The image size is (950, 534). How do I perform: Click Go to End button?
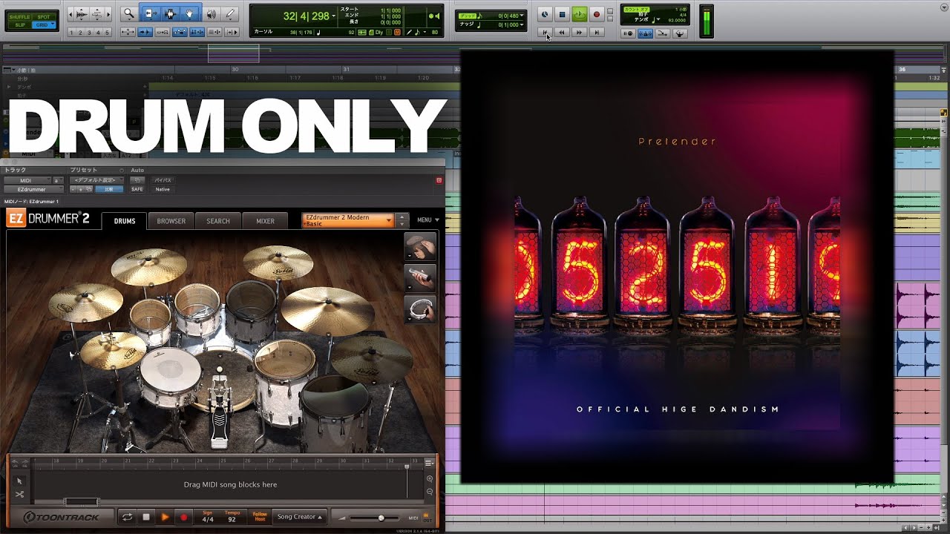(x=597, y=33)
